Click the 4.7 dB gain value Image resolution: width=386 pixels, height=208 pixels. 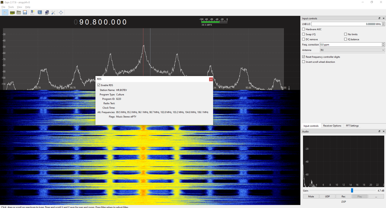381,190
